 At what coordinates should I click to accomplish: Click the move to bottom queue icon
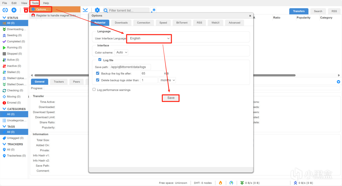pyautogui.click(x=85, y=10)
